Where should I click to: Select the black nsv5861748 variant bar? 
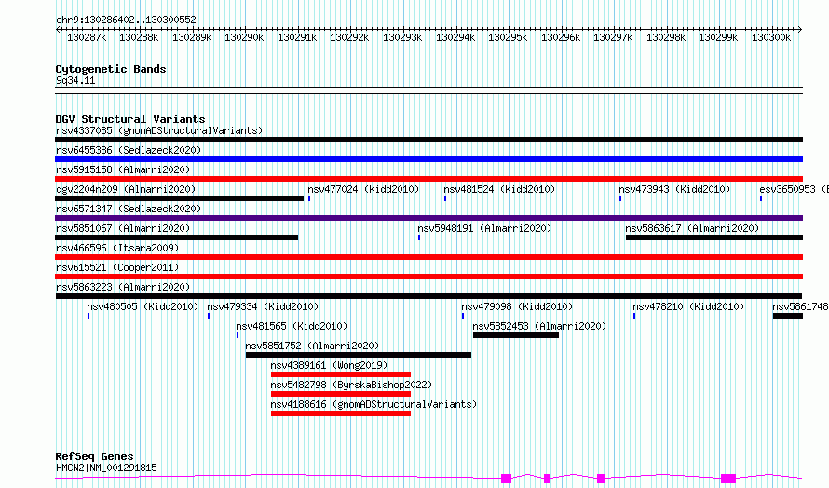coord(788,316)
